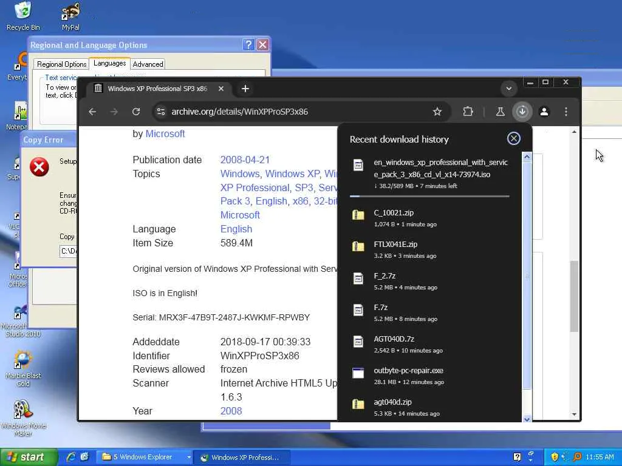Expand the Windows Explorer taskbar group arrow
Screen dimensions: 622x466
point(189,458)
